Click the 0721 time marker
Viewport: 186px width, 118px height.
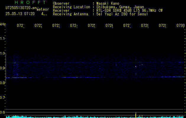pos(20,25)
